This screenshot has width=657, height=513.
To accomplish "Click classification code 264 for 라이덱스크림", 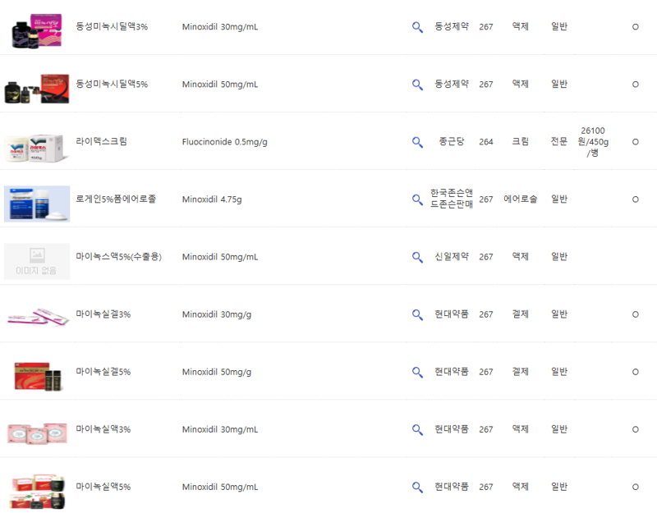I will 485,141.
